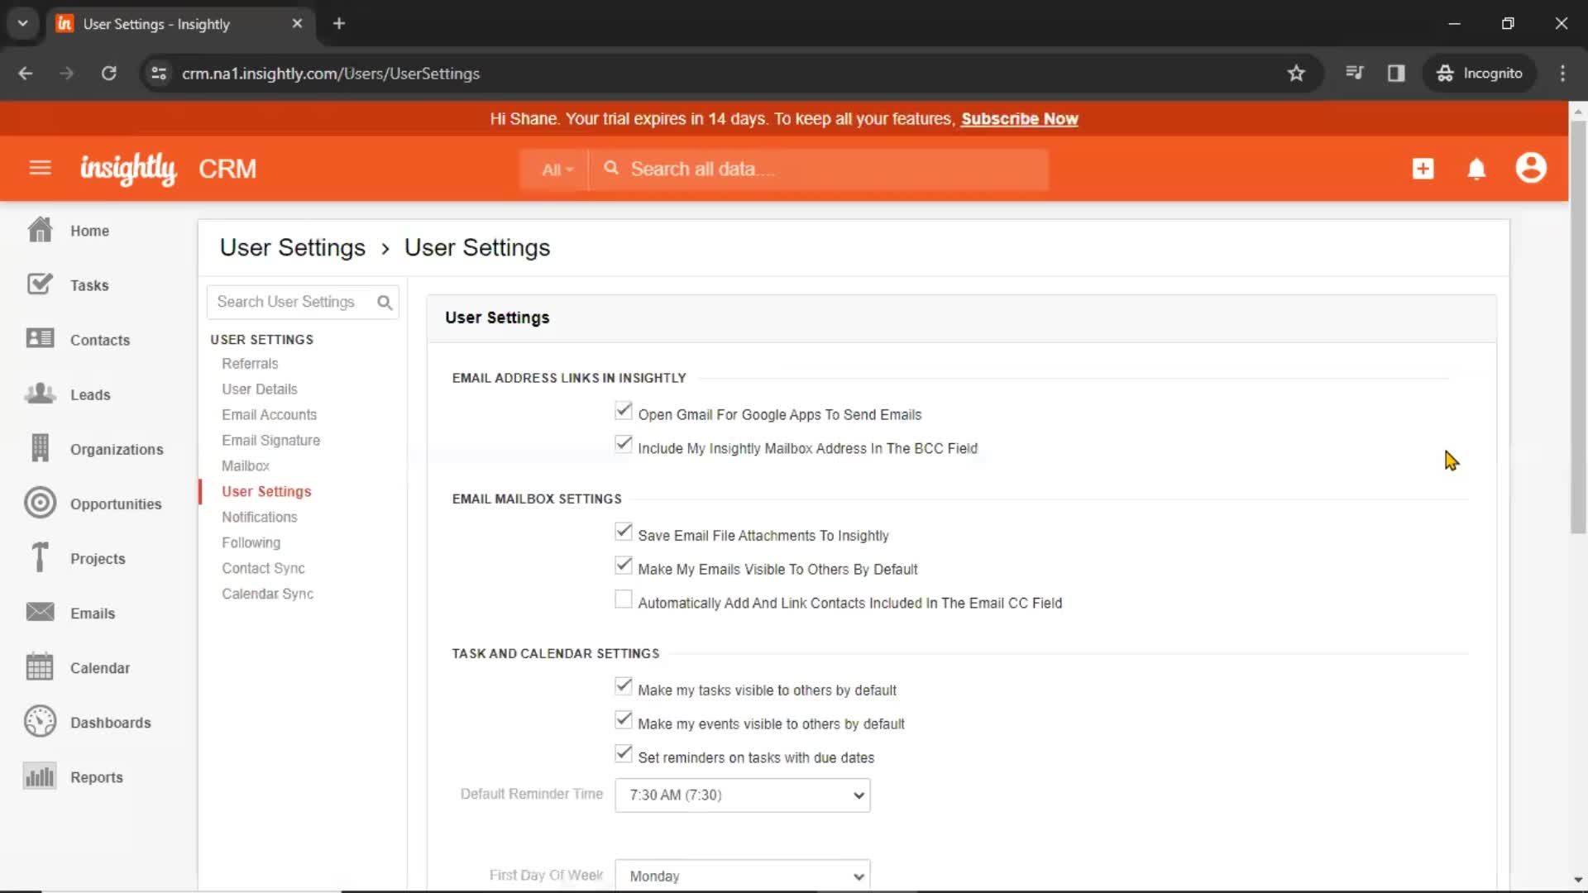The image size is (1588, 893).
Task: Open Notifications user settings
Action: click(x=260, y=517)
